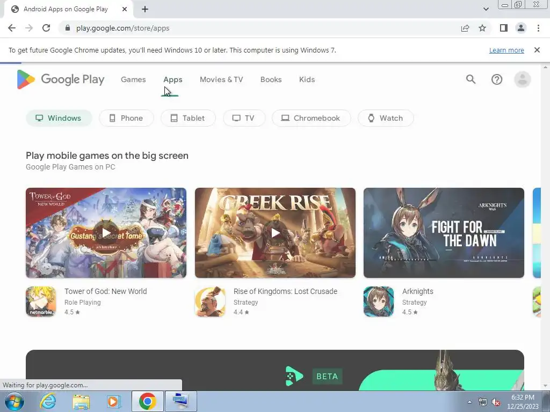The width and height of the screenshot is (550, 412).
Task: Click the 'Play mobile games on the big screen' heading
Action: coord(107,156)
